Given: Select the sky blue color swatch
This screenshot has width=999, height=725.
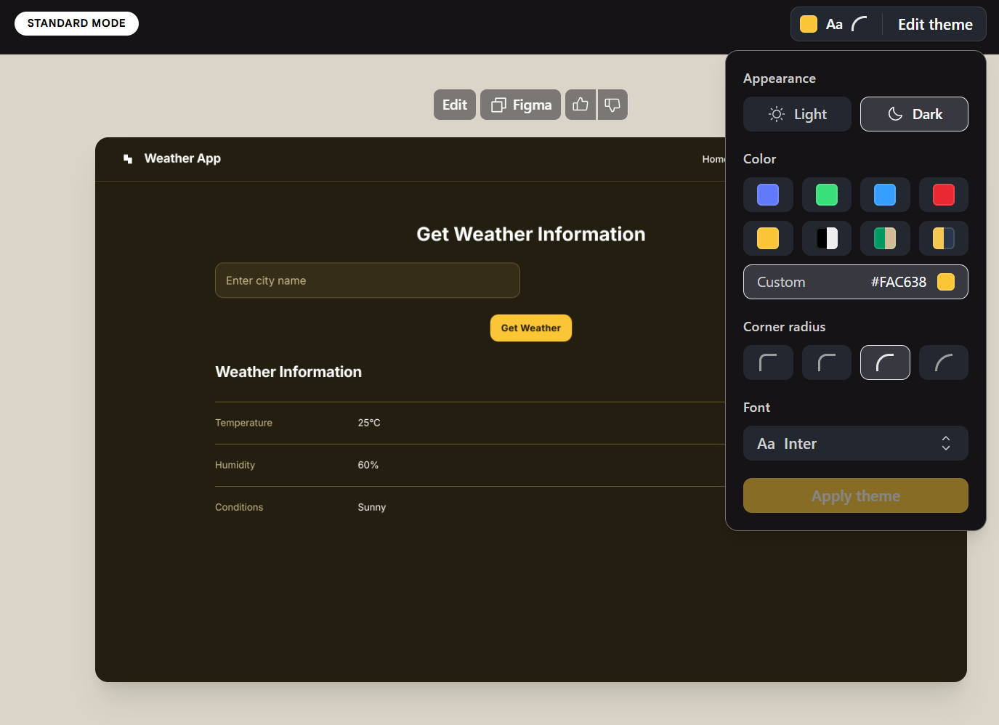Looking at the screenshot, I should tap(885, 195).
